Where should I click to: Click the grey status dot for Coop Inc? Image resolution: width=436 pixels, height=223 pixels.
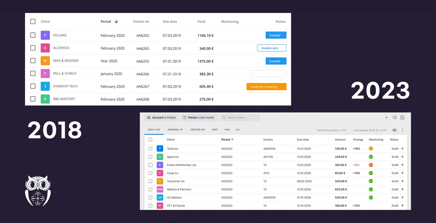(x=402, y=173)
